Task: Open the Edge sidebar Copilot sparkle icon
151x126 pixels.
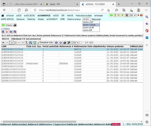Action: pos(147,24)
